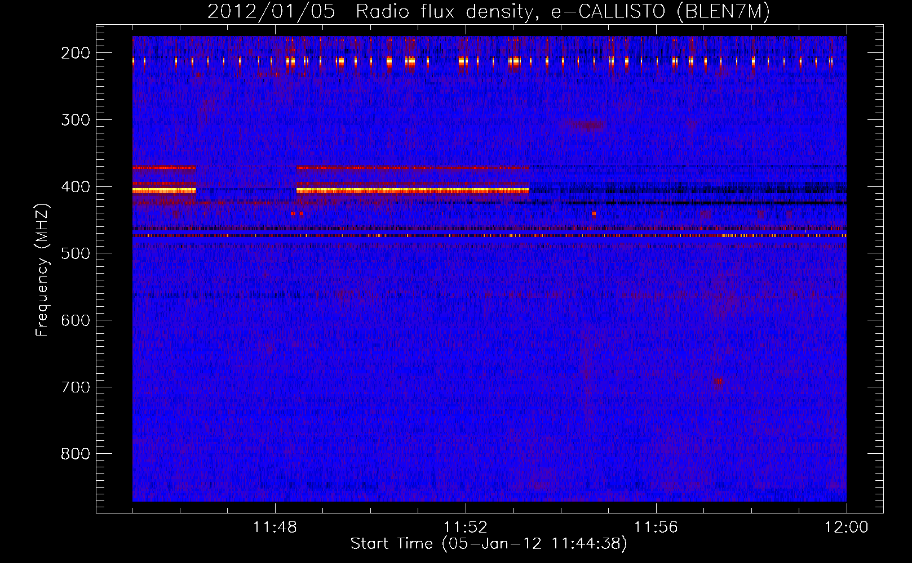912x563 pixels.
Task: Select the 200 frequency axis label
Action: pos(76,53)
